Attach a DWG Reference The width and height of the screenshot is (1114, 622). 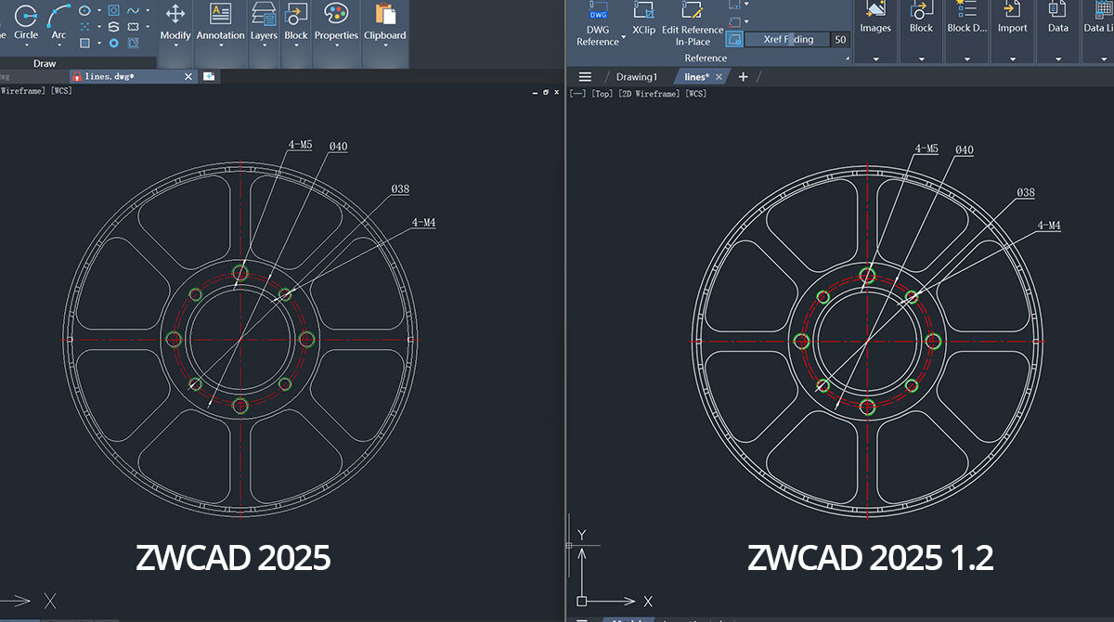click(x=598, y=23)
